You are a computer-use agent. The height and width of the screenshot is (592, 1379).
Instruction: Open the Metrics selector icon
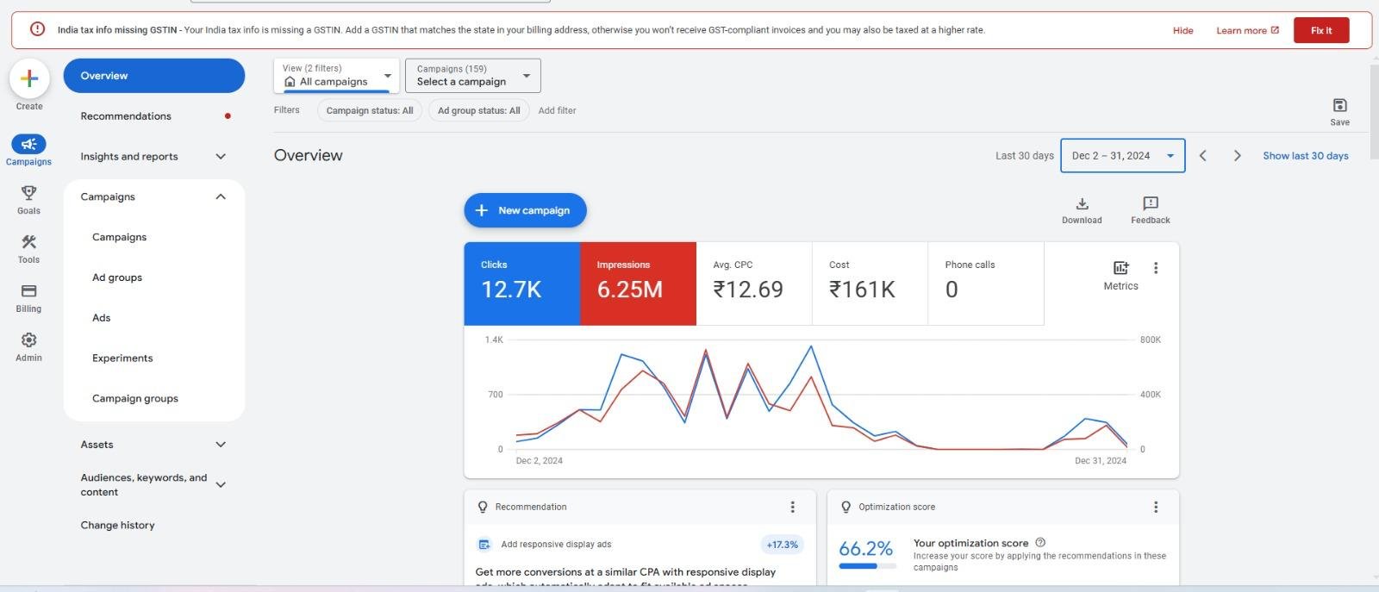(x=1120, y=269)
